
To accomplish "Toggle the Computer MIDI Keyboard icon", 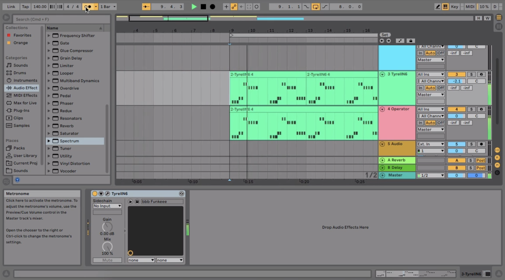I will pyautogui.click(x=445, y=7).
